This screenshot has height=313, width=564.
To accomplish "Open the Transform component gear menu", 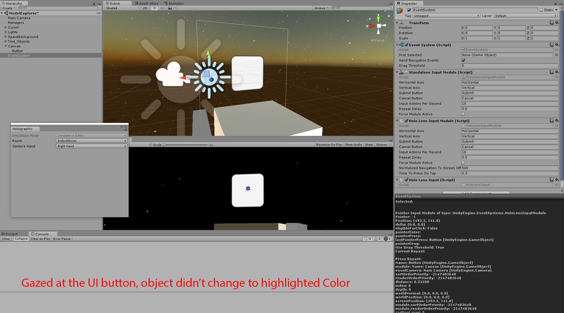I will tap(556, 23).
